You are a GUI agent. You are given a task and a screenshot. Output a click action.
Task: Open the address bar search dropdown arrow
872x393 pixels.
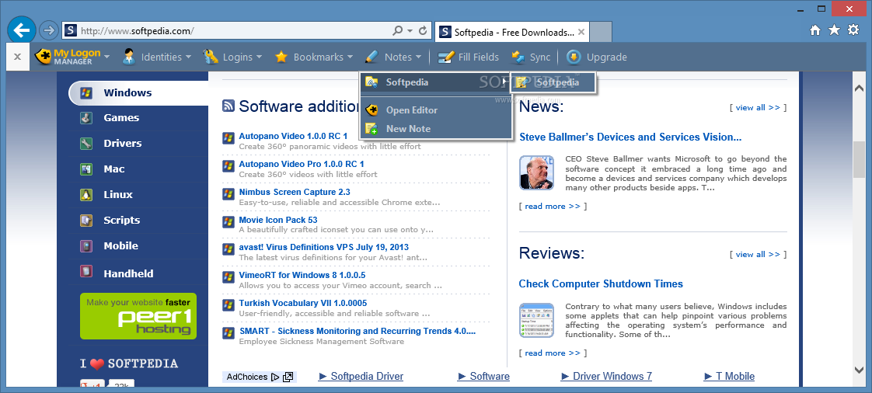click(x=410, y=31)
